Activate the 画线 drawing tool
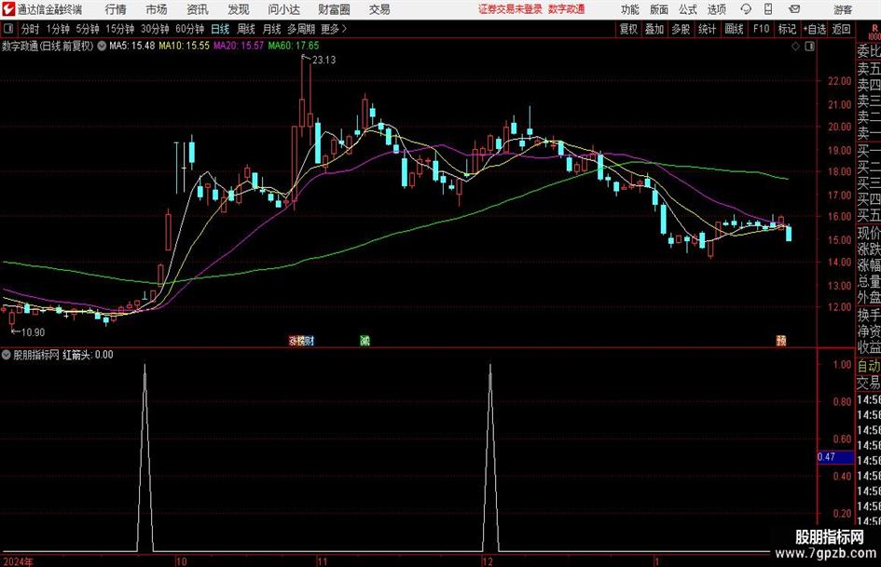Screen dimensions: 881x567 tap(734, 29)
